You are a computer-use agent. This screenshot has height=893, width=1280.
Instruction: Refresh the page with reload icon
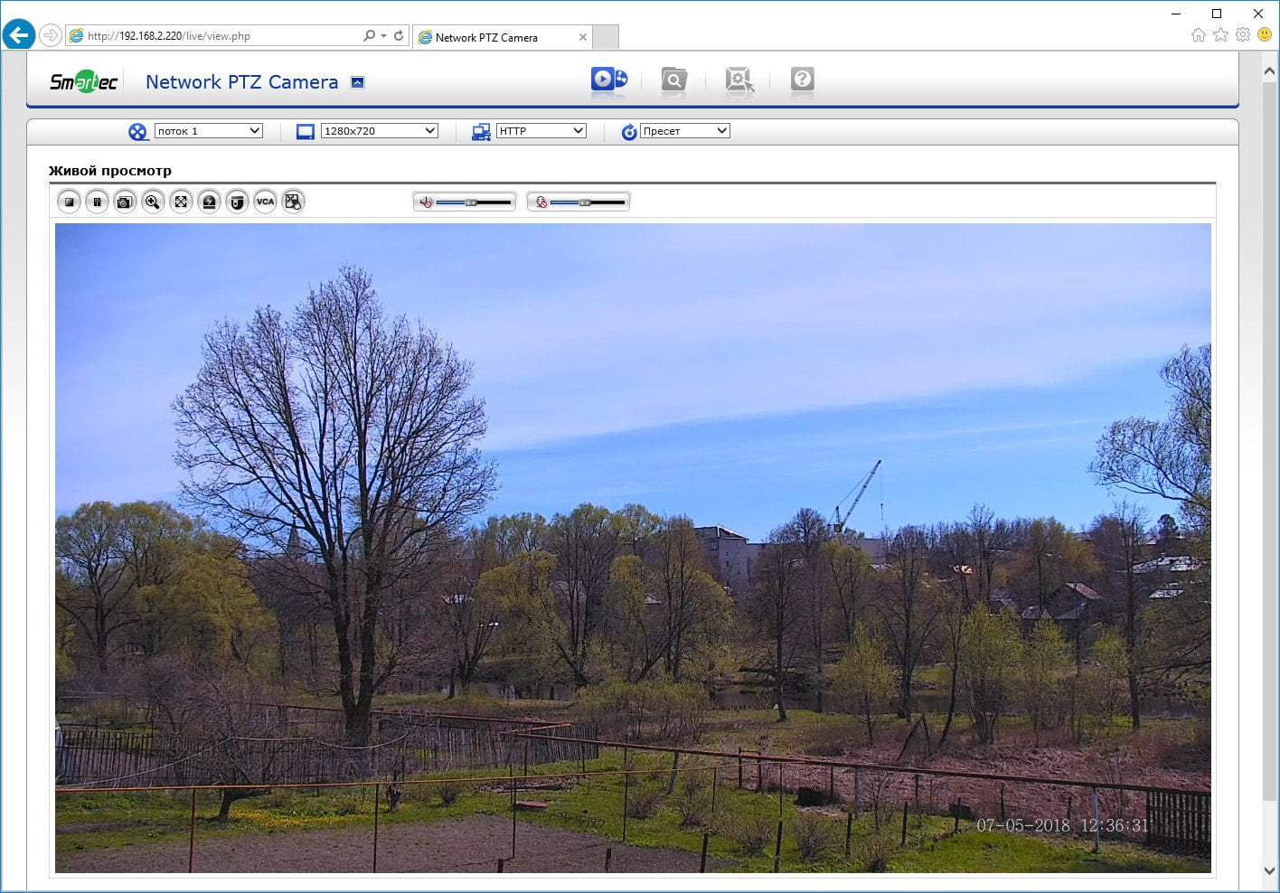(x=399, y=35)
